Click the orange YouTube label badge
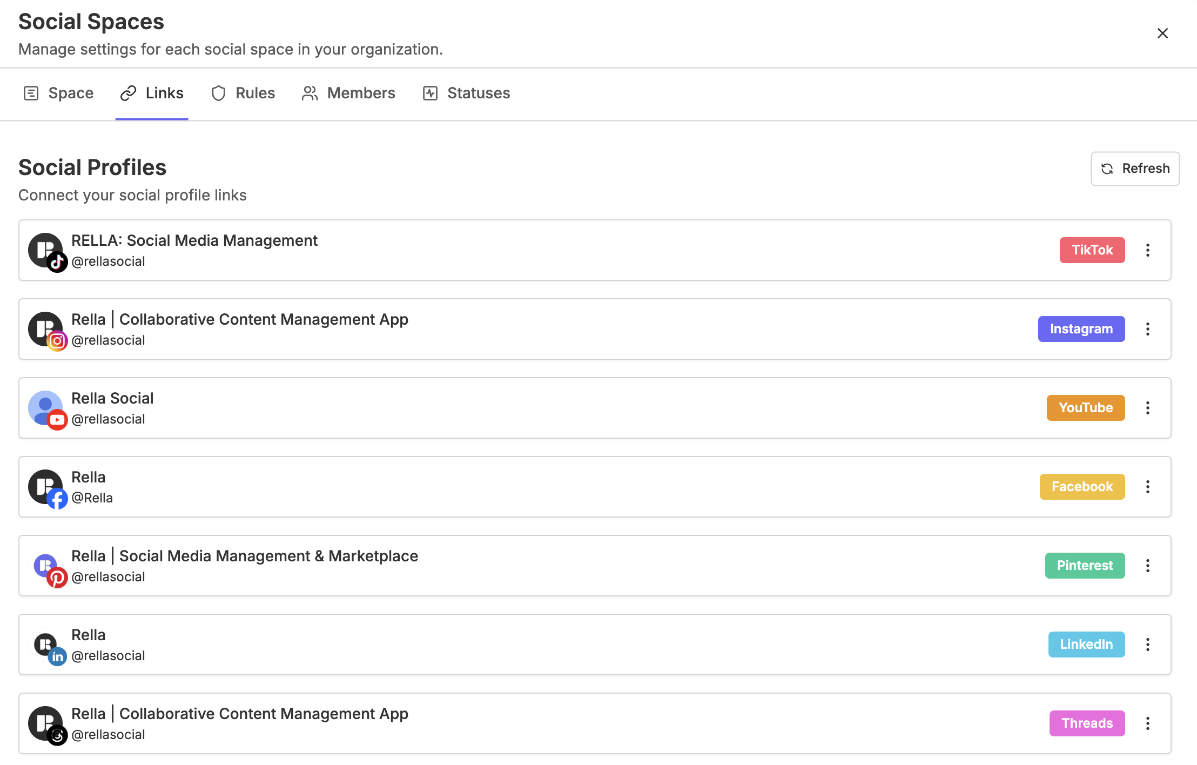The width and height of the screenshot is (1197, 765). tap(1086, 408)
